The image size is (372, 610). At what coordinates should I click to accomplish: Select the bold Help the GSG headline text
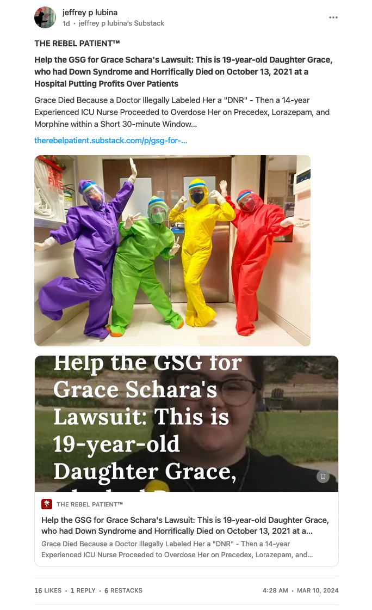click(x=183, y=71)
